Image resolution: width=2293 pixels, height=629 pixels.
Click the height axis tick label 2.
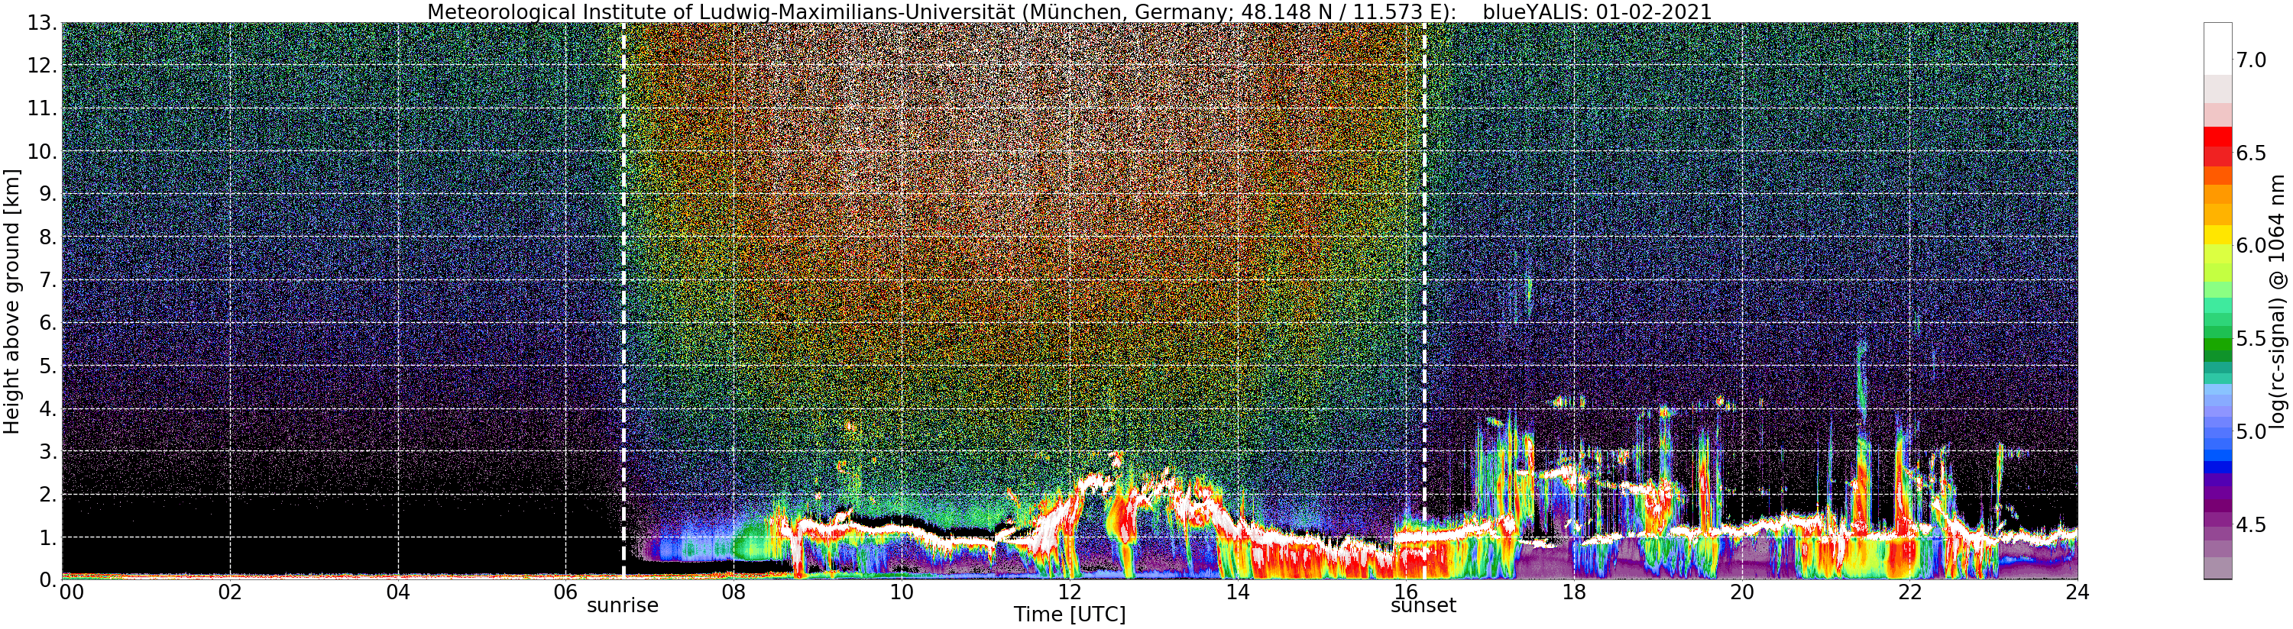pyautogui.click(x=48, y=494)
